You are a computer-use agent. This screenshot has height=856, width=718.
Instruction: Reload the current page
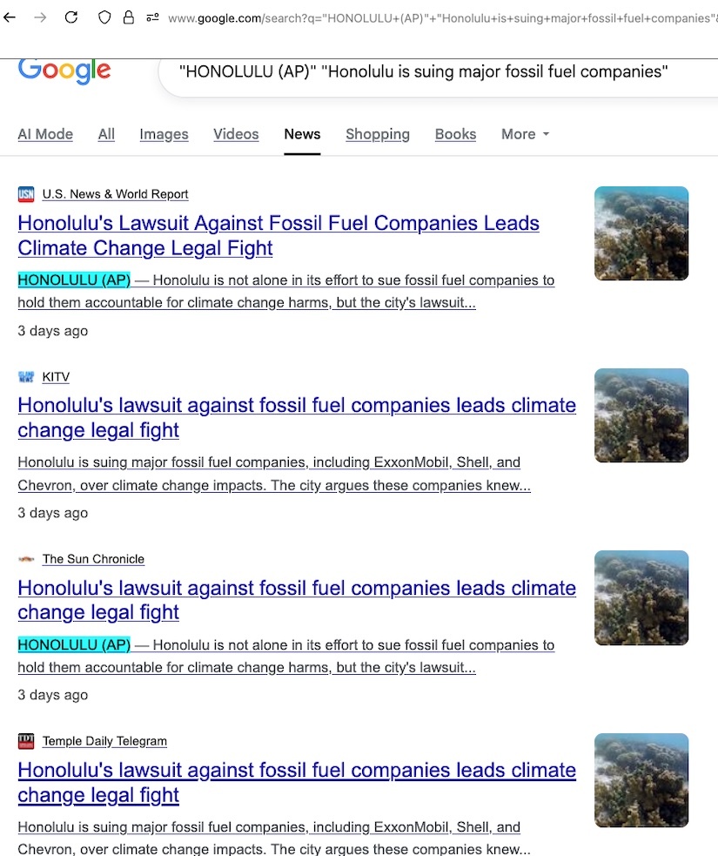coord(71,17)
